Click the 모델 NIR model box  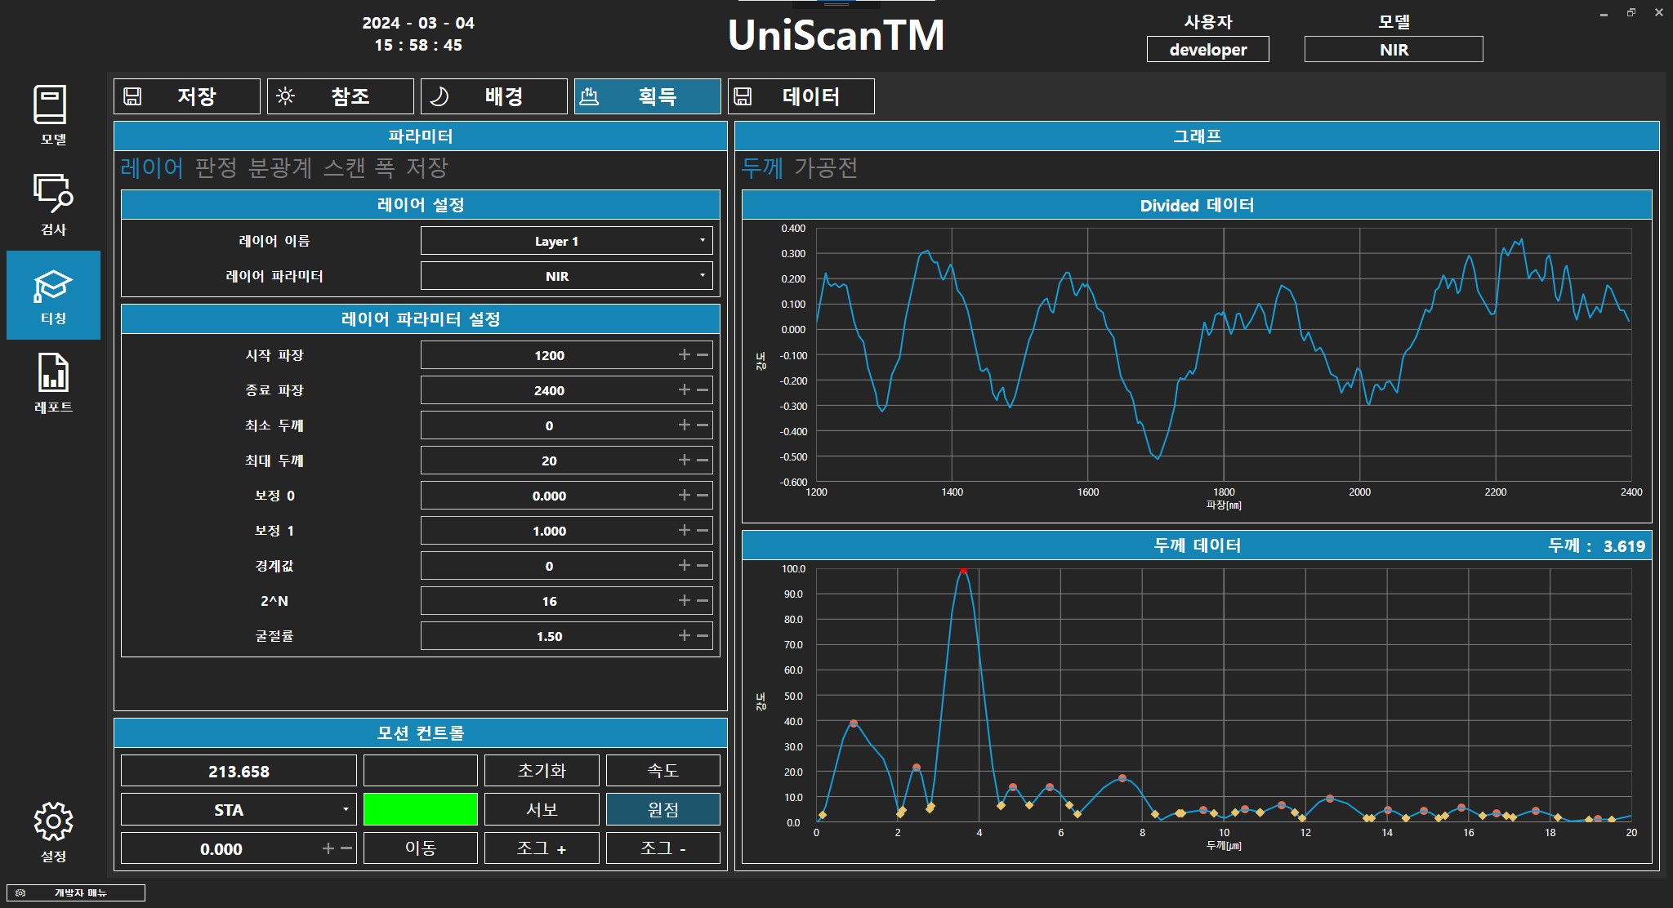pos(1394,49)
